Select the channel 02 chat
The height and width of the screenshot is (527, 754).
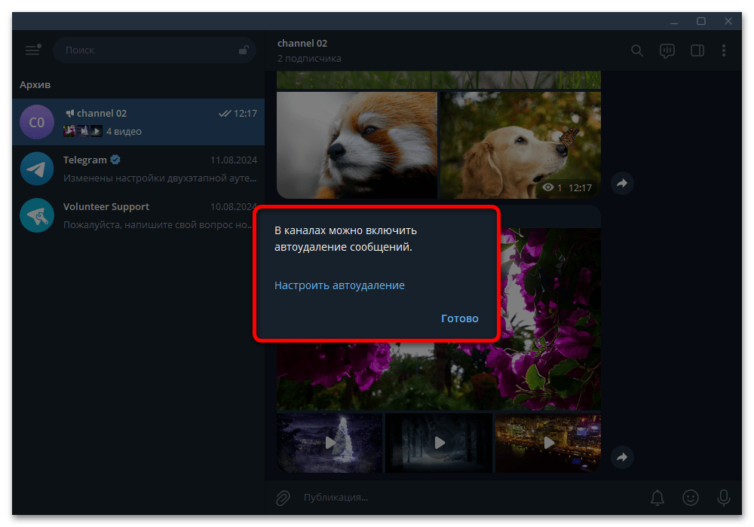pyautogui.click(x=133, y=122)
